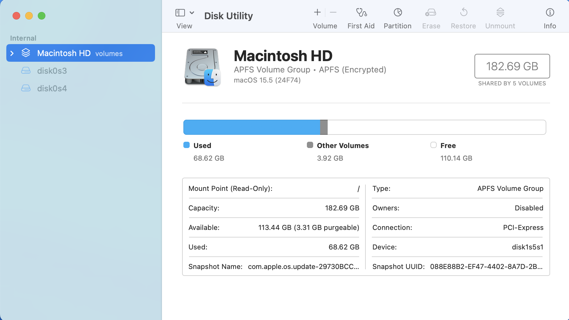
Task: Click the blue used portion of storage bar
Action: [251, 127]
